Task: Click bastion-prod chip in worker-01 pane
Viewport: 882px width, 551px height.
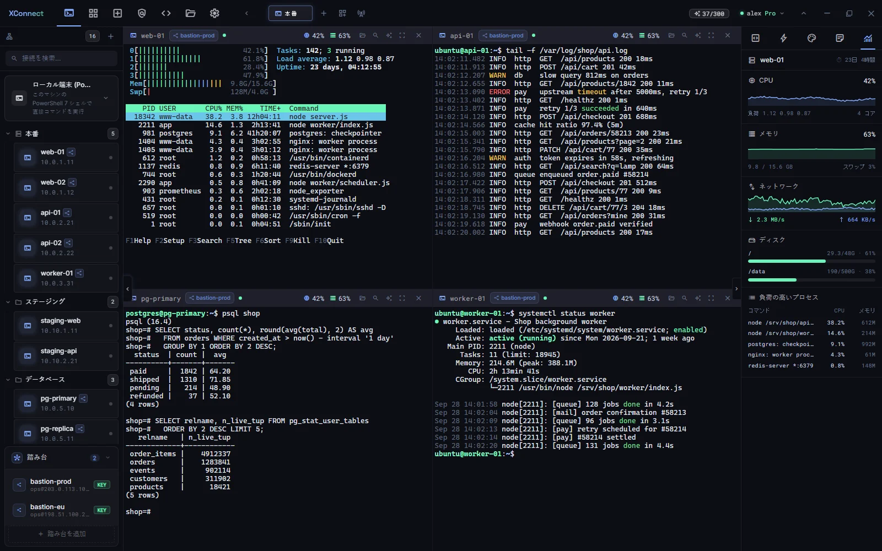Action: click(x=514, y=298)
